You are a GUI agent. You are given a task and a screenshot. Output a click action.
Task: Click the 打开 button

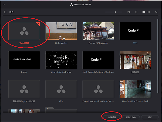point(150,117)
